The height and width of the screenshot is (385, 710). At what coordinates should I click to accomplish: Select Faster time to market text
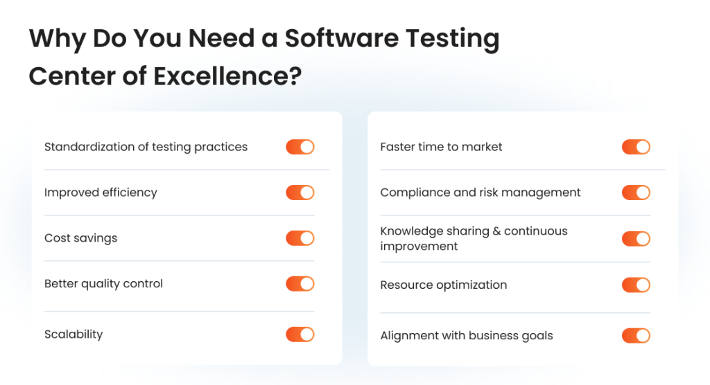441,147
